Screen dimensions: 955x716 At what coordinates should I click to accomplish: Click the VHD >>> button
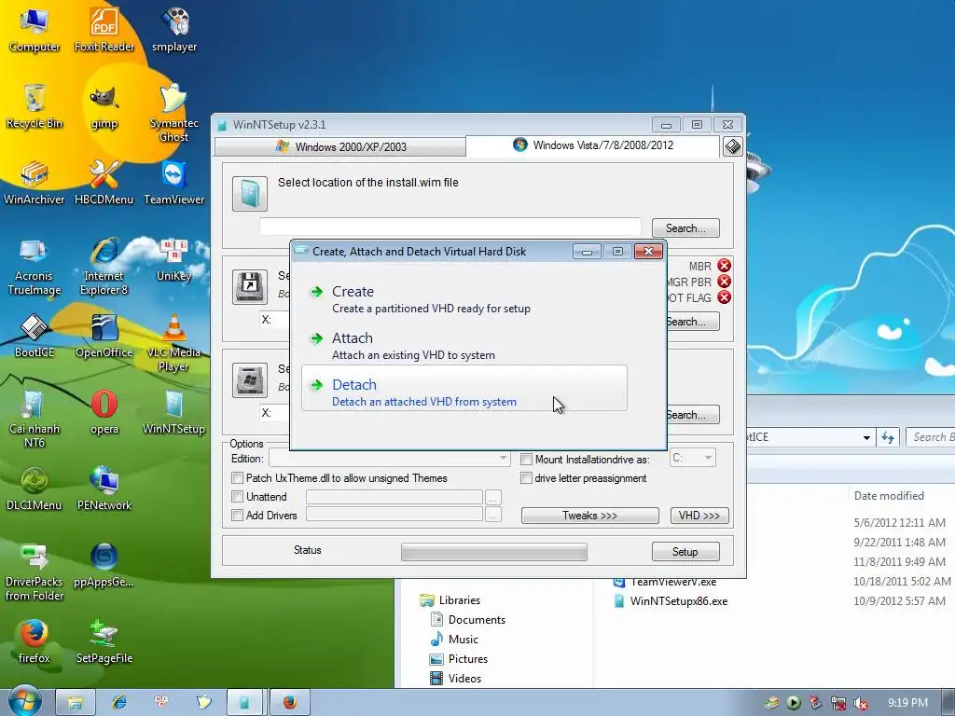coord(699,515)
